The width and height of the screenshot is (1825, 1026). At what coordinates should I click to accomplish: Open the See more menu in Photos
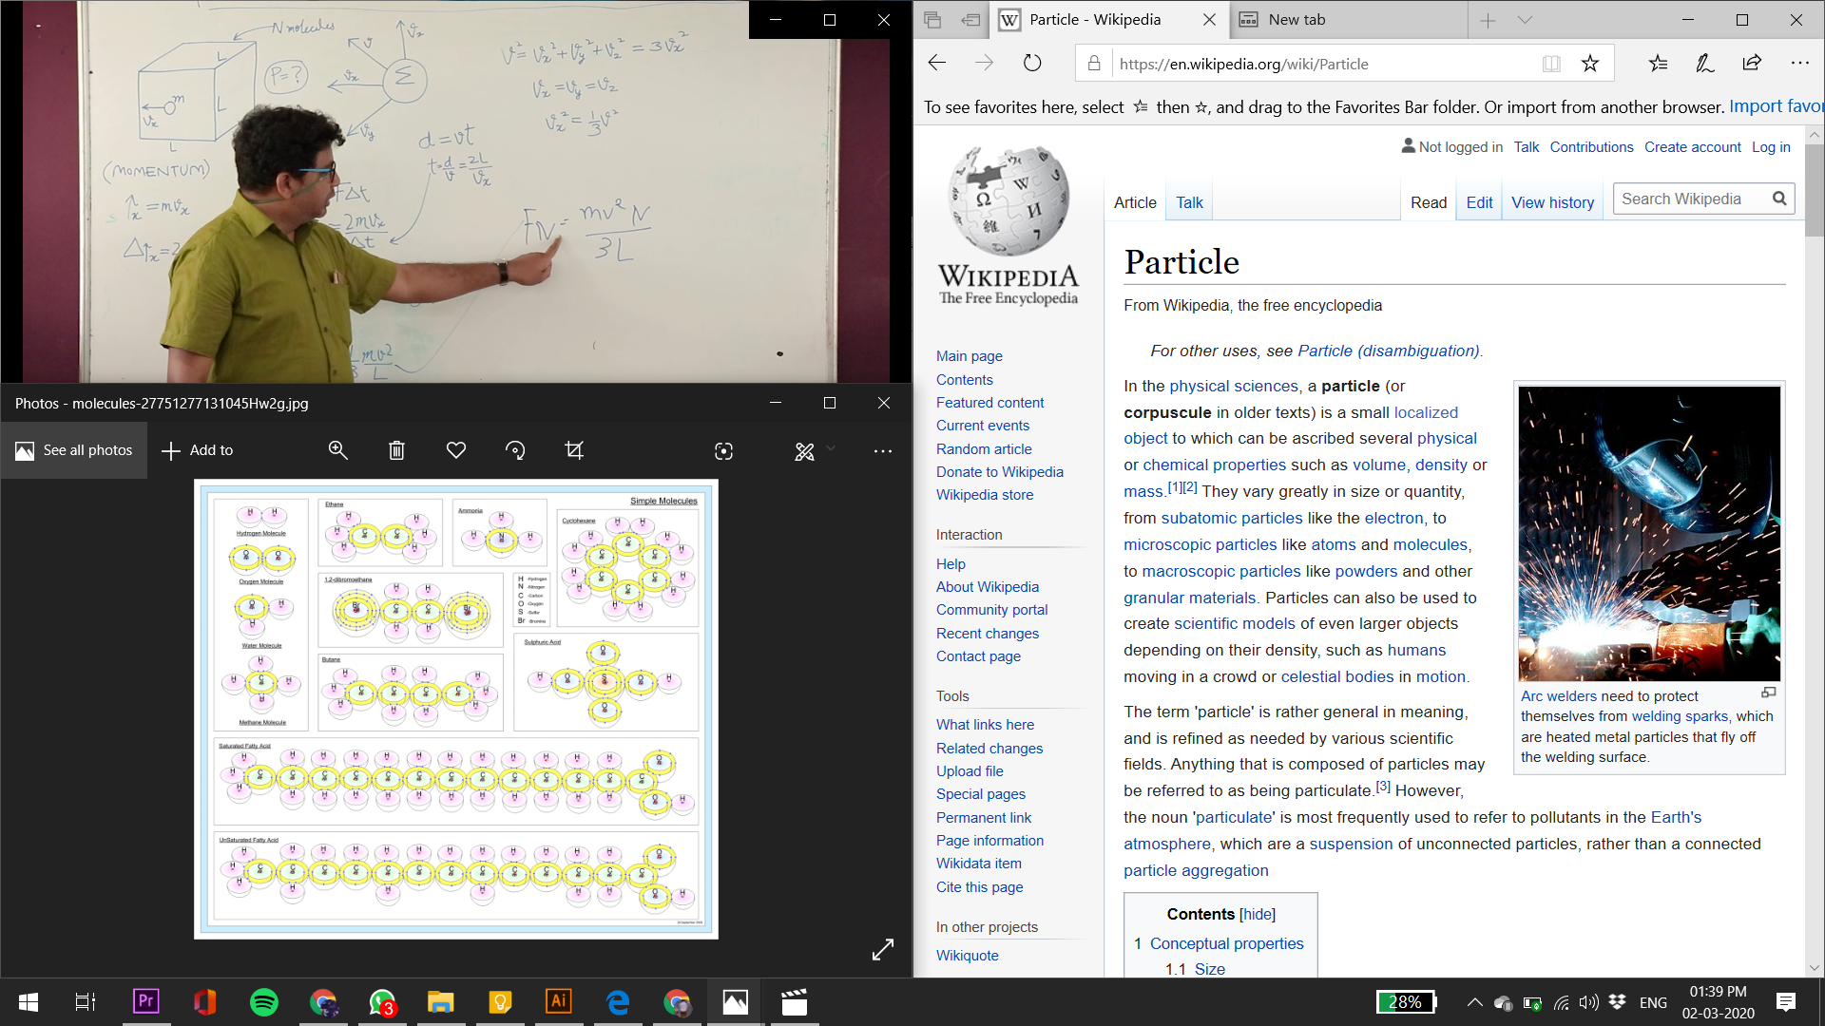coord(883,451)
